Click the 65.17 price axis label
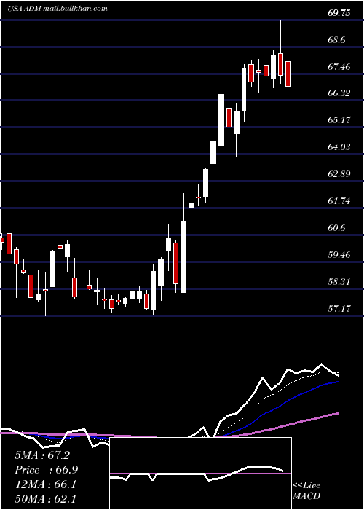Viewport: 364px width, 510px height. (x=339, y=120)
